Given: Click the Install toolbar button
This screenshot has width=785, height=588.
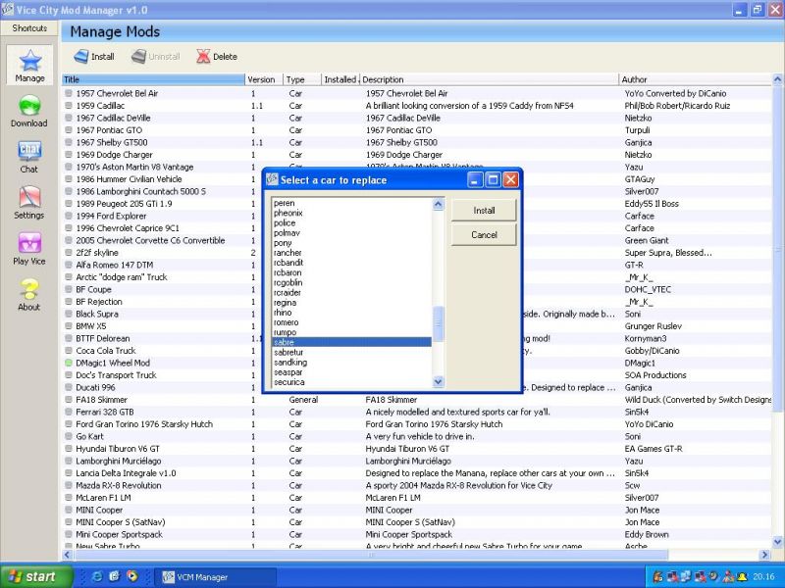Looking at the screenshot, I should tap(94, 57).
